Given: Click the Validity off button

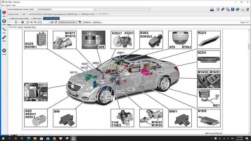Looking at the screenshot, I should tap(87, 22).
